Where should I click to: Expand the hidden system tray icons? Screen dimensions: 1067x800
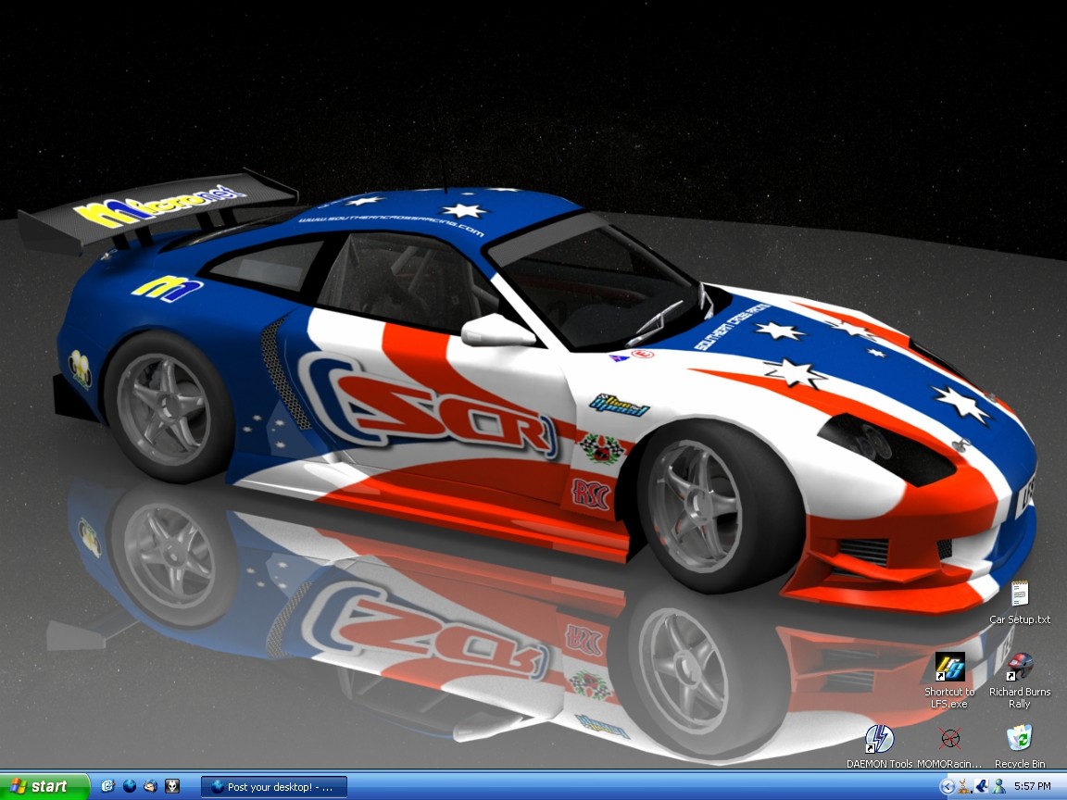click(x=947, y=787)
